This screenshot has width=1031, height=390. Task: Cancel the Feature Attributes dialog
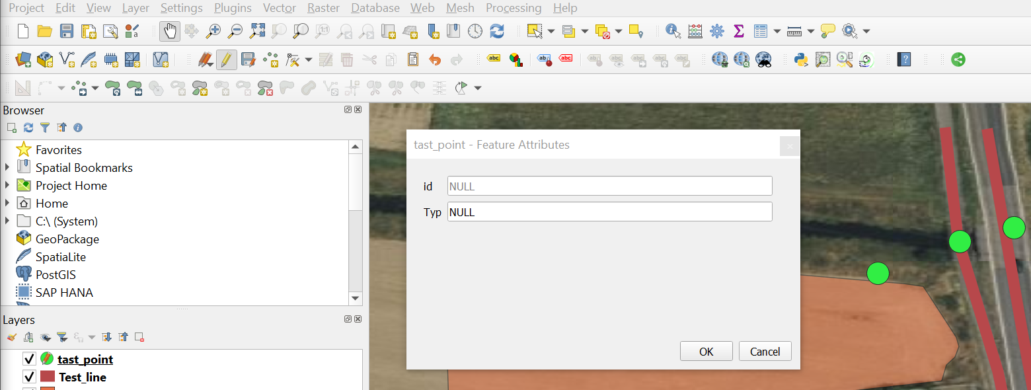[765, 352]
